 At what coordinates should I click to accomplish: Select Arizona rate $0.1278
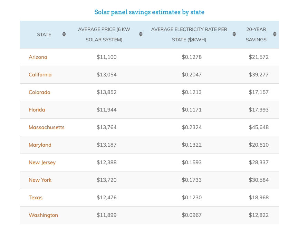pyautogui.click(x=192, y=57)
